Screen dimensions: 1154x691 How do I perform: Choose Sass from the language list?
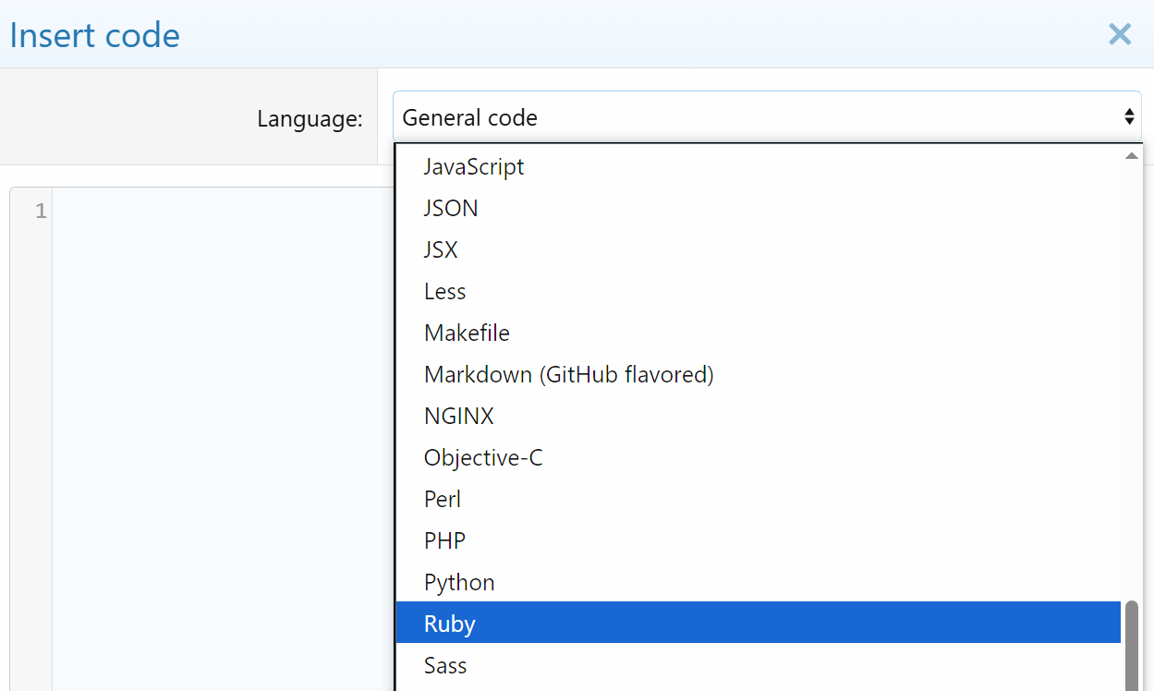(758, 666)
